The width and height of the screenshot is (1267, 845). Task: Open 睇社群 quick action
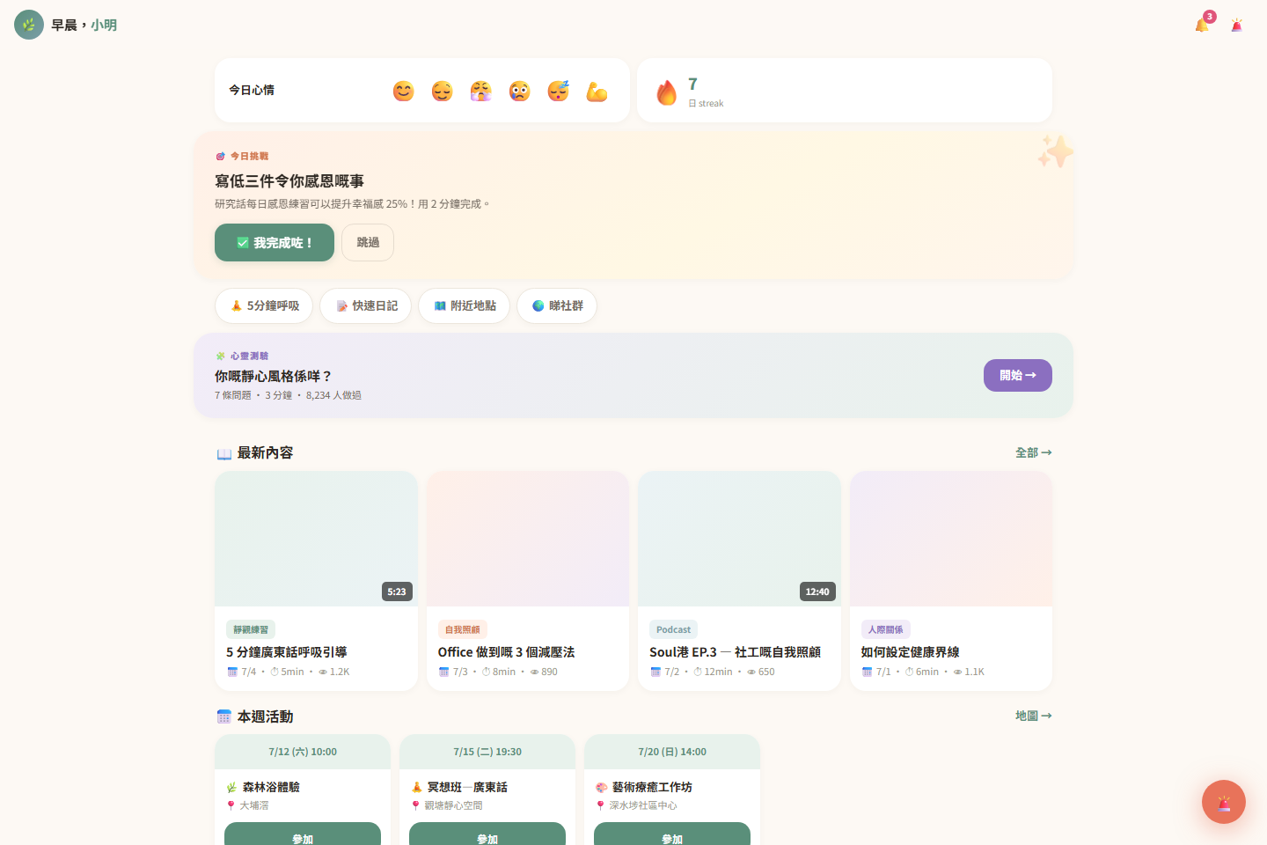coord(557,305)
